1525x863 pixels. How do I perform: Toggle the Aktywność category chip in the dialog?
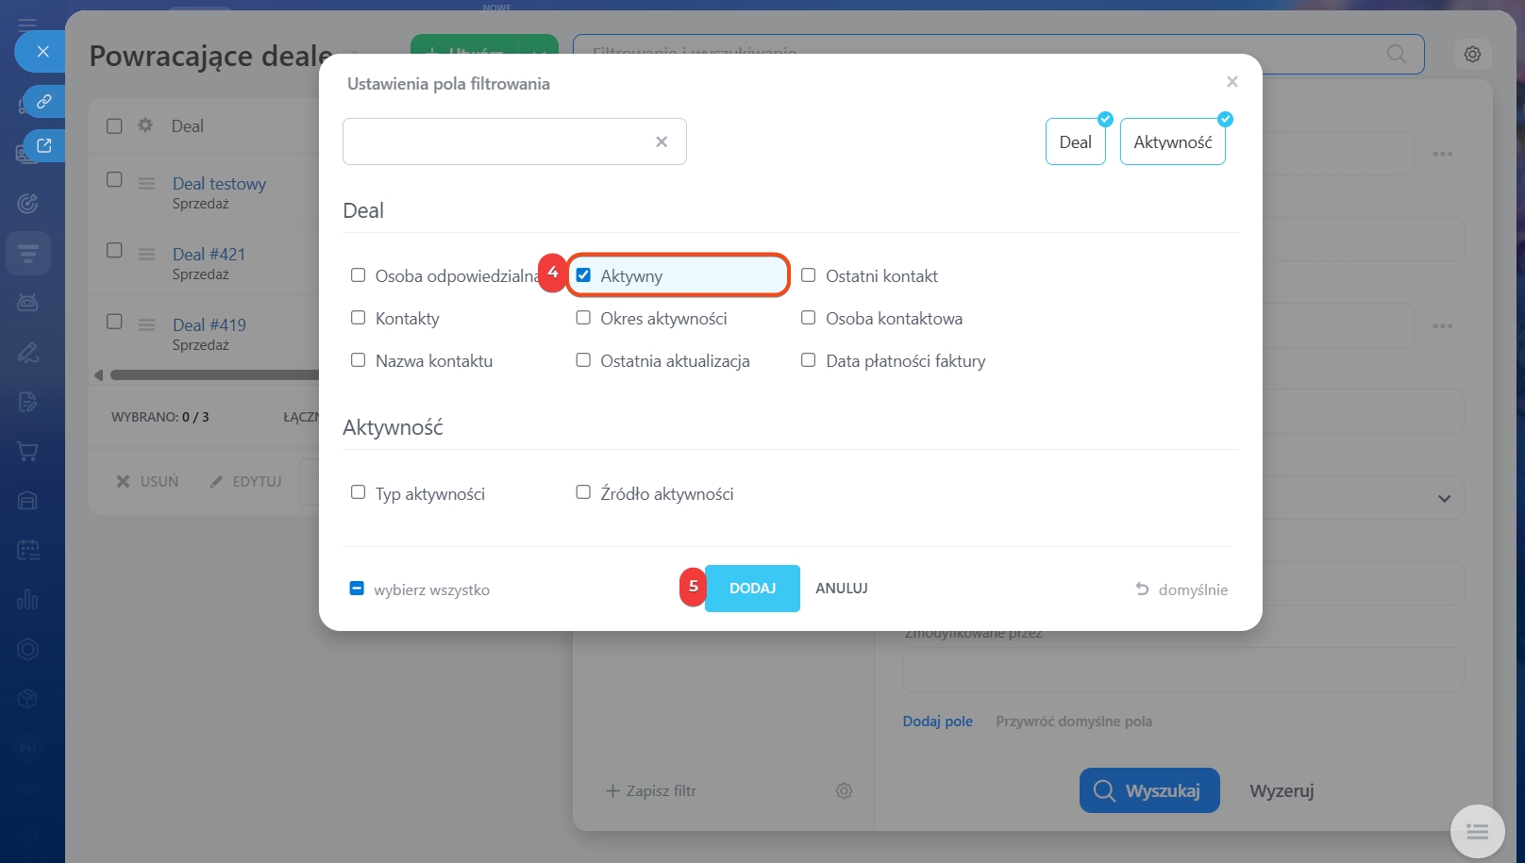pos(1173,141)
